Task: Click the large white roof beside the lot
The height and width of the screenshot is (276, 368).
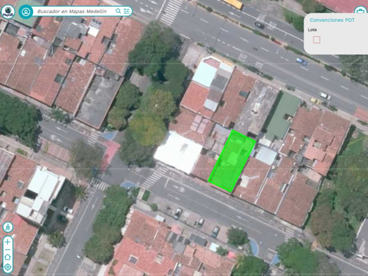Action: 178,152
